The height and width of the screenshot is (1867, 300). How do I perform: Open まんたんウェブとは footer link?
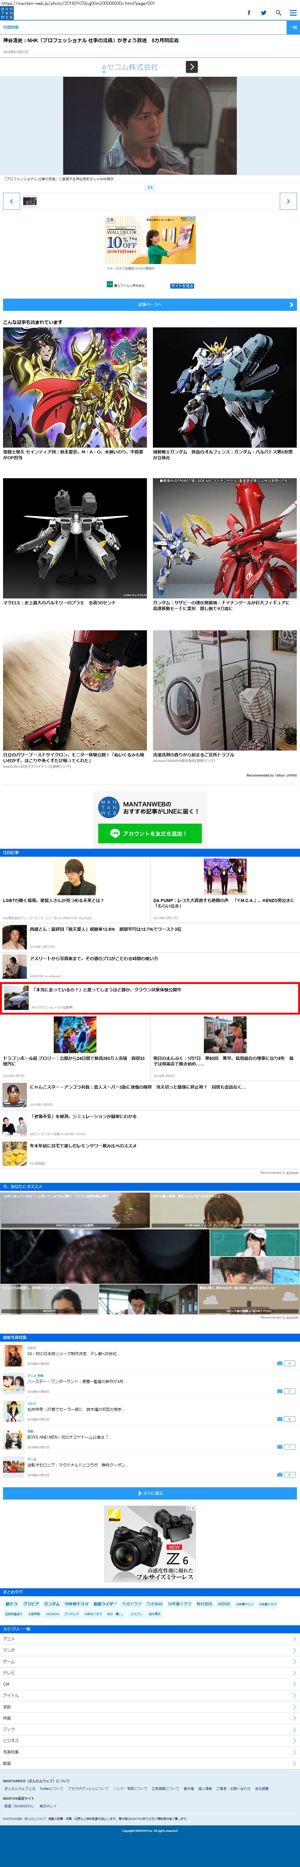click(20, 1789)
